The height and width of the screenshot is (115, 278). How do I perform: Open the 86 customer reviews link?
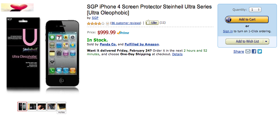126,23
